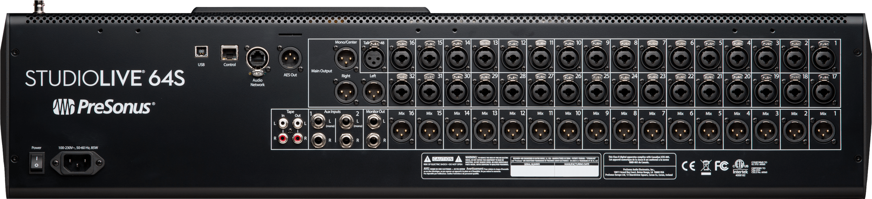The width and height of the screenshot is (872, 199).
Task: Push the release latch on input 1
Action: (824, 44)
